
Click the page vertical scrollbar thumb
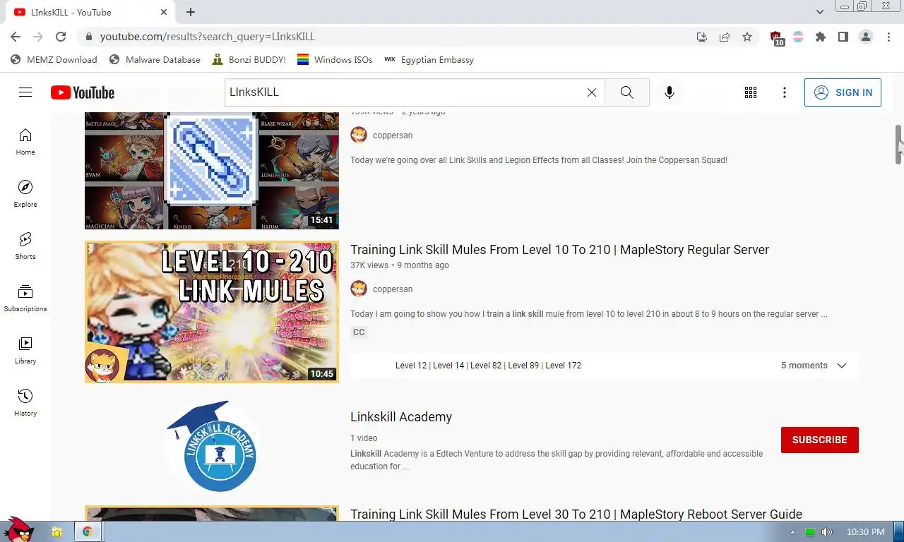click(898, 145)
